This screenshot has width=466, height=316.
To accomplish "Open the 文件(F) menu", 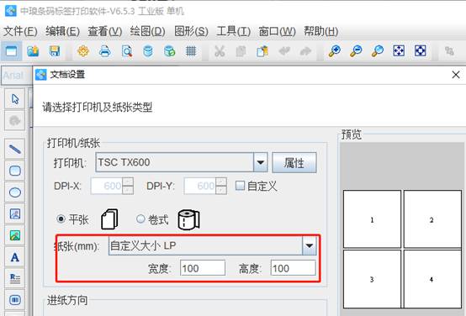I will 20,31.
